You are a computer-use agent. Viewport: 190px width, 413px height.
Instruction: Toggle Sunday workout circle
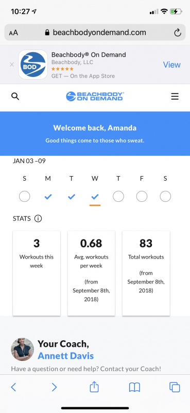click(24, 197)
